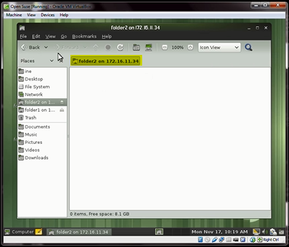Image resolution: width=289 pixels, height=247 pixels.
Task: Click the note-taking icon beside Computer
Action: pyautogui.click(x=39, y=232)
